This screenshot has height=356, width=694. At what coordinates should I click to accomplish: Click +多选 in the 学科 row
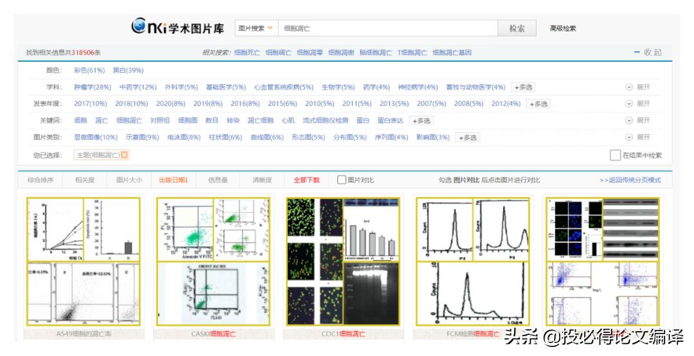(x=522, y=87)
